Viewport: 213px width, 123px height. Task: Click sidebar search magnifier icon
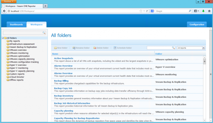coord(44,33)
